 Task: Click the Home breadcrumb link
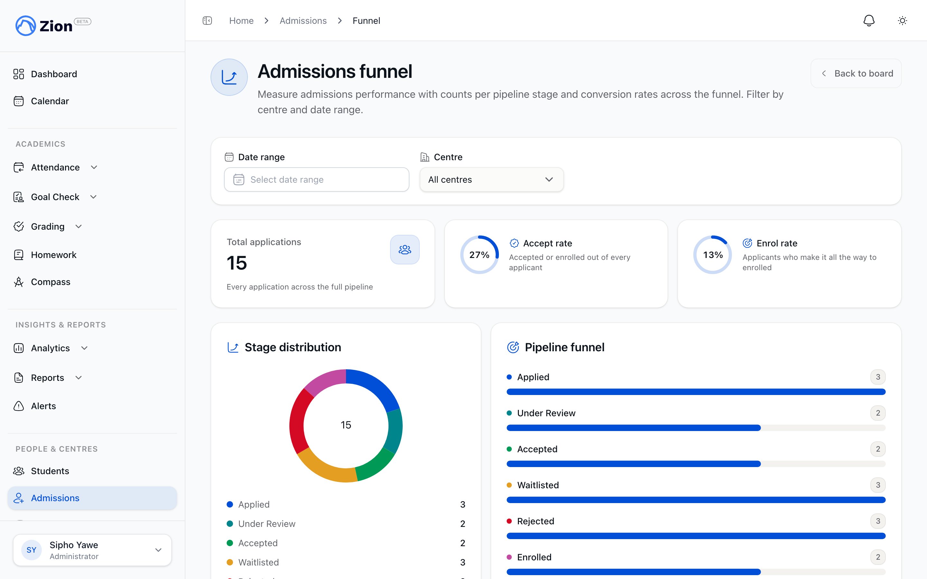point(241,21)
